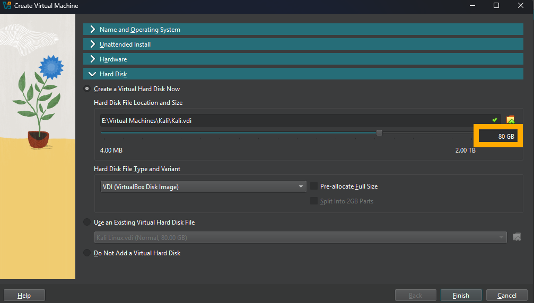Click the Hard Disk File Type and Variant label
Image resolution: width=534 pixels, height=303 pixels.
click(137, 169)
